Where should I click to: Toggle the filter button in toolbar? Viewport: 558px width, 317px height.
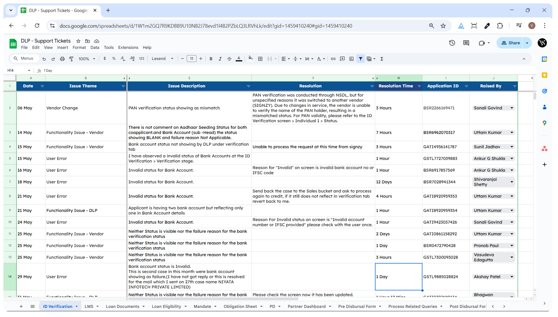(x=361, y=59)
